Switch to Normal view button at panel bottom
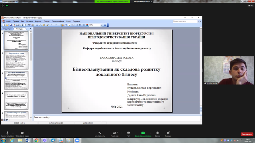Image resolution: width=255 pixels, height=143 pixels. 2,120
